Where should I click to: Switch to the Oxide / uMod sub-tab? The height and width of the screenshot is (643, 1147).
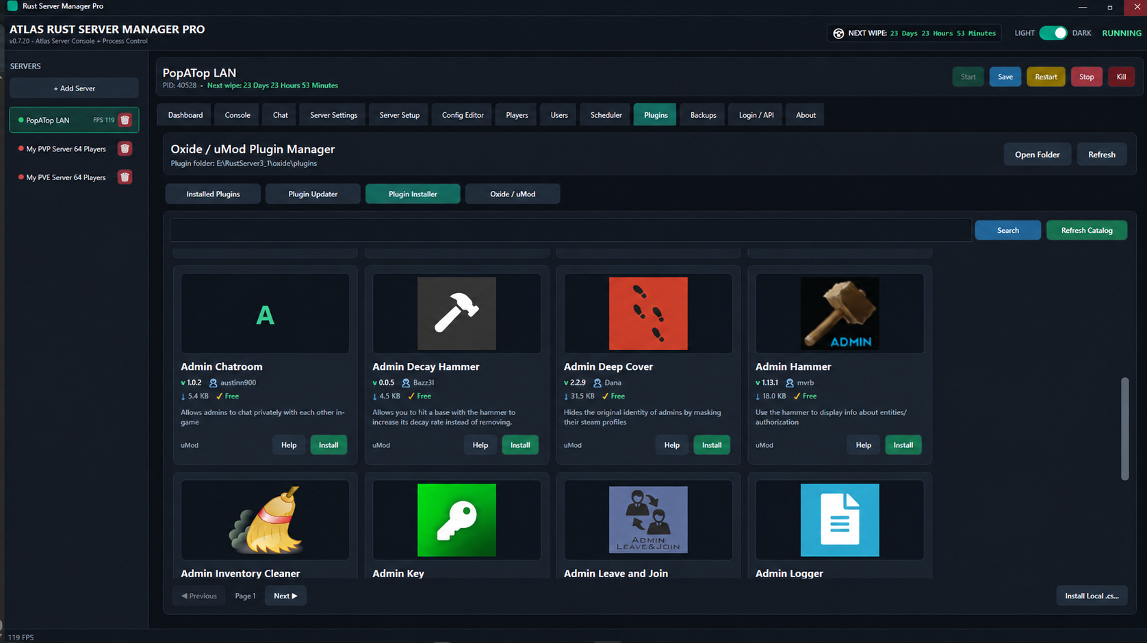513,194
